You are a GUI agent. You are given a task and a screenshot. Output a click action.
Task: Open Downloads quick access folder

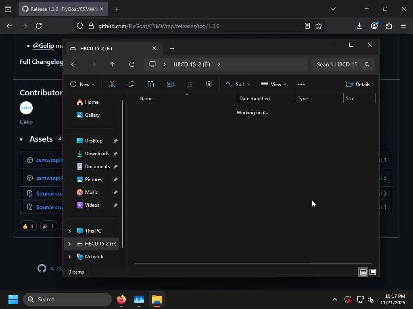click(x=97, y=154)
